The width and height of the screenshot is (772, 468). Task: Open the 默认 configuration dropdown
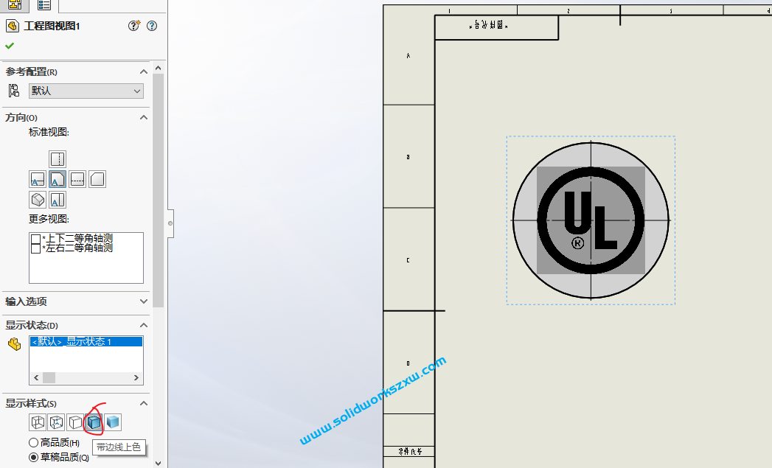coord(86,91)
